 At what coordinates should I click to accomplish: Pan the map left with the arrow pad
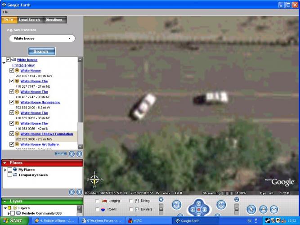[x=193, y=210]
